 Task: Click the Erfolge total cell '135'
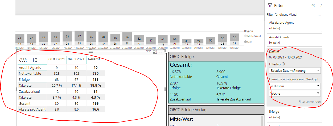click(x=95, y=79)
